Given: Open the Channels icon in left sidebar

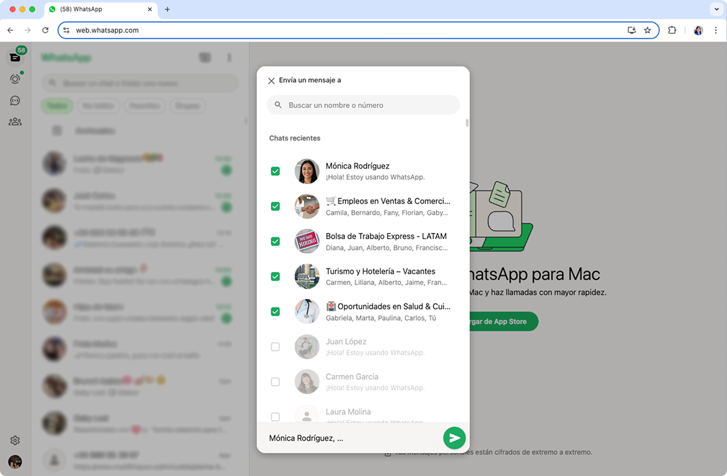Looking at the screenshot, I should [x=15, y=100].
